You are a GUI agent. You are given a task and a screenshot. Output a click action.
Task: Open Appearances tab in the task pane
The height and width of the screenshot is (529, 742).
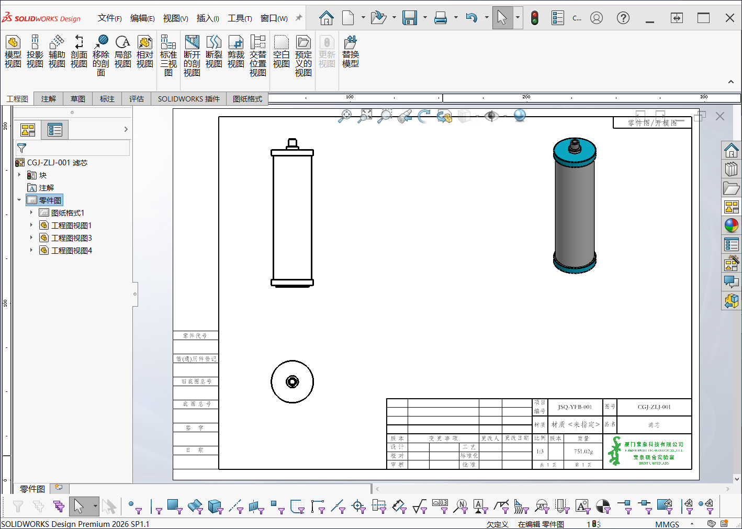pos(731,226)
